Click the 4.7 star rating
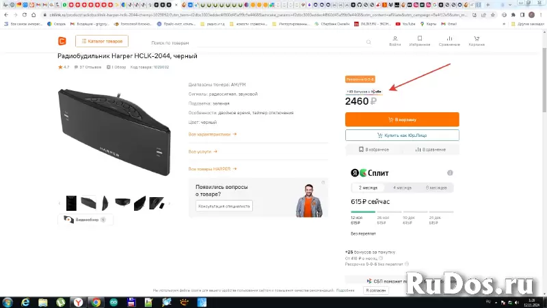The height and width of the screenshot is (308, 547). 64,67
